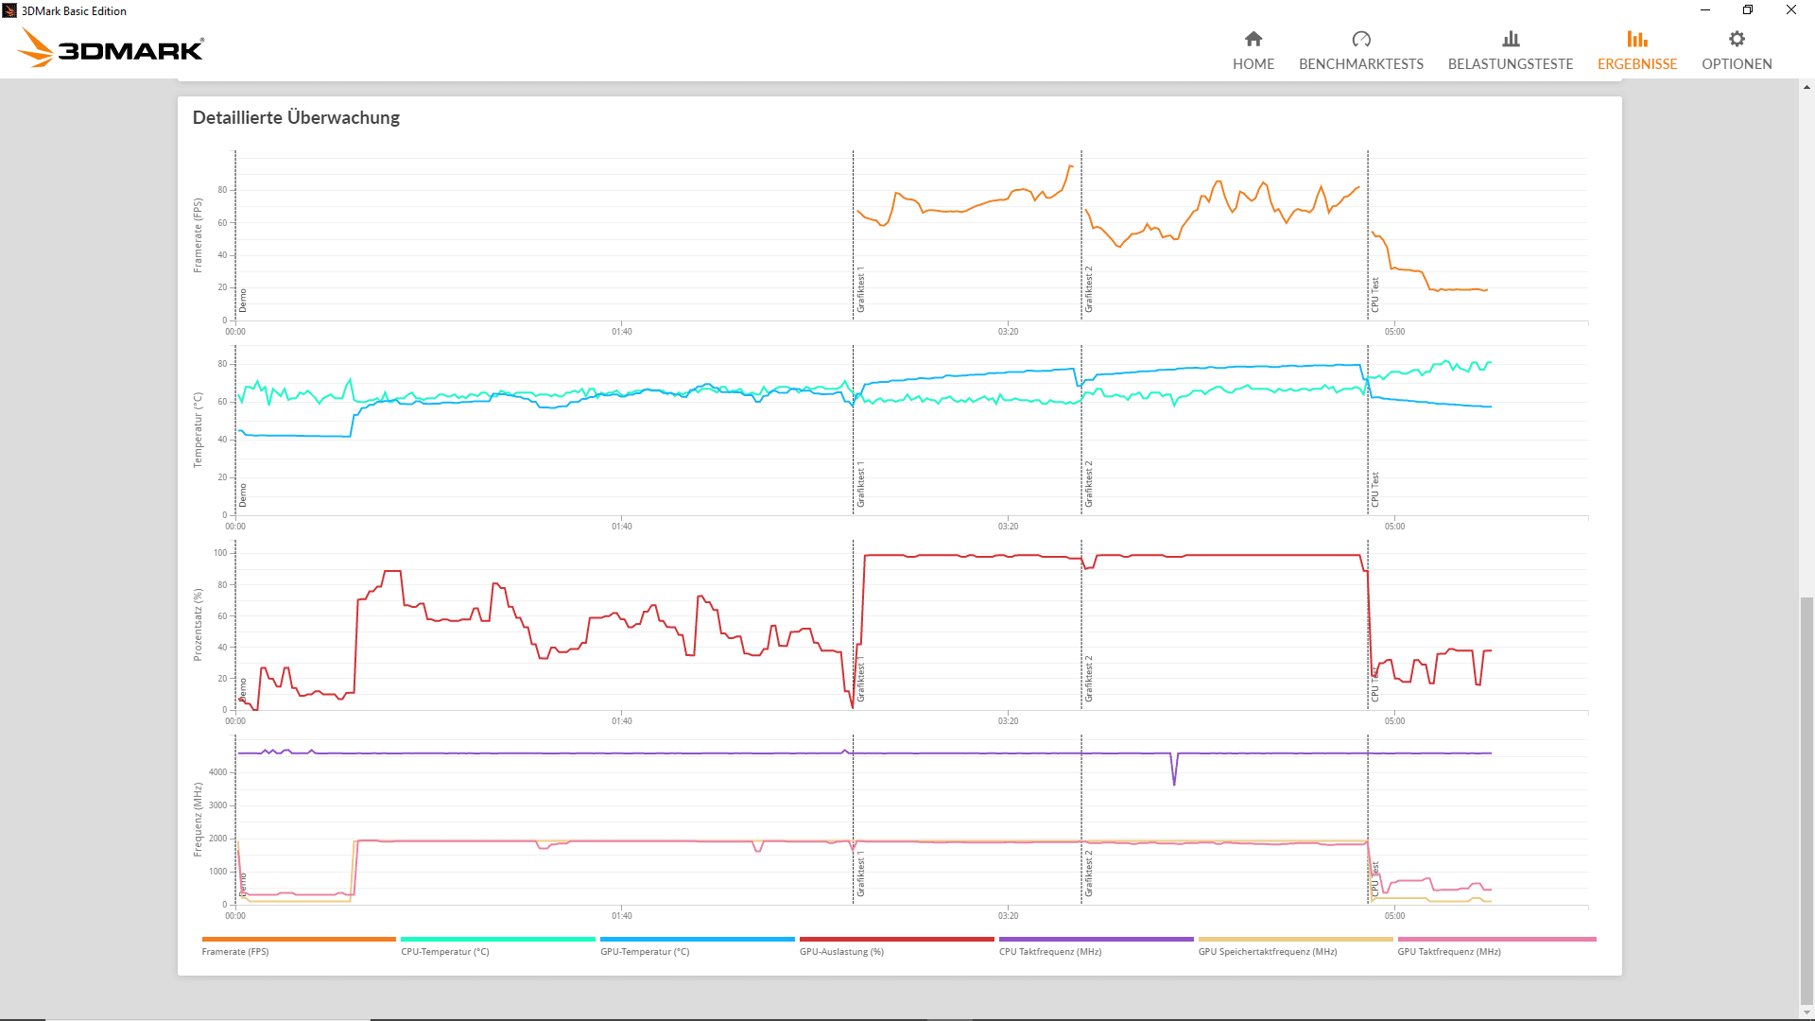Viewport: 1815px width, 1021px height.
Task: Click the Temperatur (°C) axis label
Action: (198, 430)
